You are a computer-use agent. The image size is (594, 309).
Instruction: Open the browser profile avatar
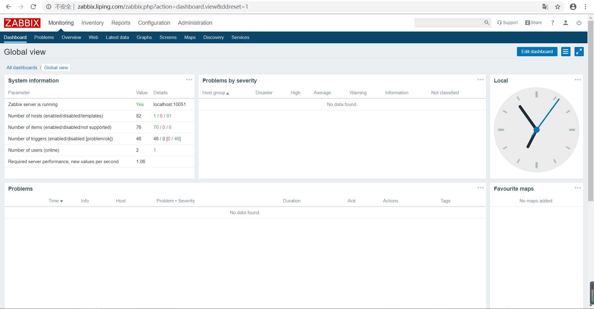(x=573, y=6)
